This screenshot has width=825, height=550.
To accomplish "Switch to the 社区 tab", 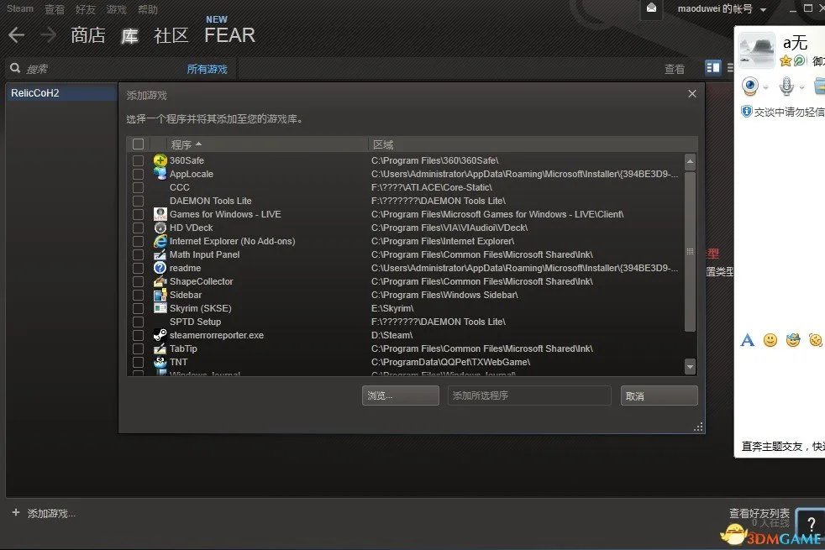I will click(x=171, y=35).
